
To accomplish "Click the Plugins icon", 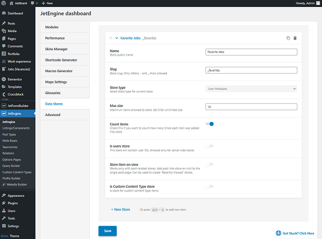I will pyautogui.click(x=4, y=203).
